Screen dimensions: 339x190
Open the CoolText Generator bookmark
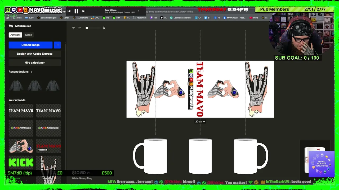click(181, 18)
